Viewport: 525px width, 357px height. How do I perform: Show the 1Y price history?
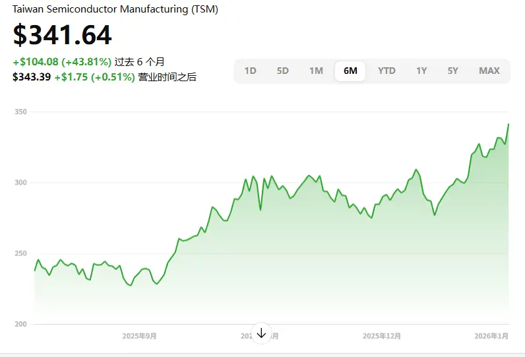click(x=421, y=71)
